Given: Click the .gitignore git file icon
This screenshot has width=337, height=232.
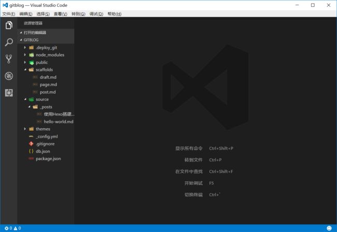Looking at the screenshot, I should click(31, 144).
